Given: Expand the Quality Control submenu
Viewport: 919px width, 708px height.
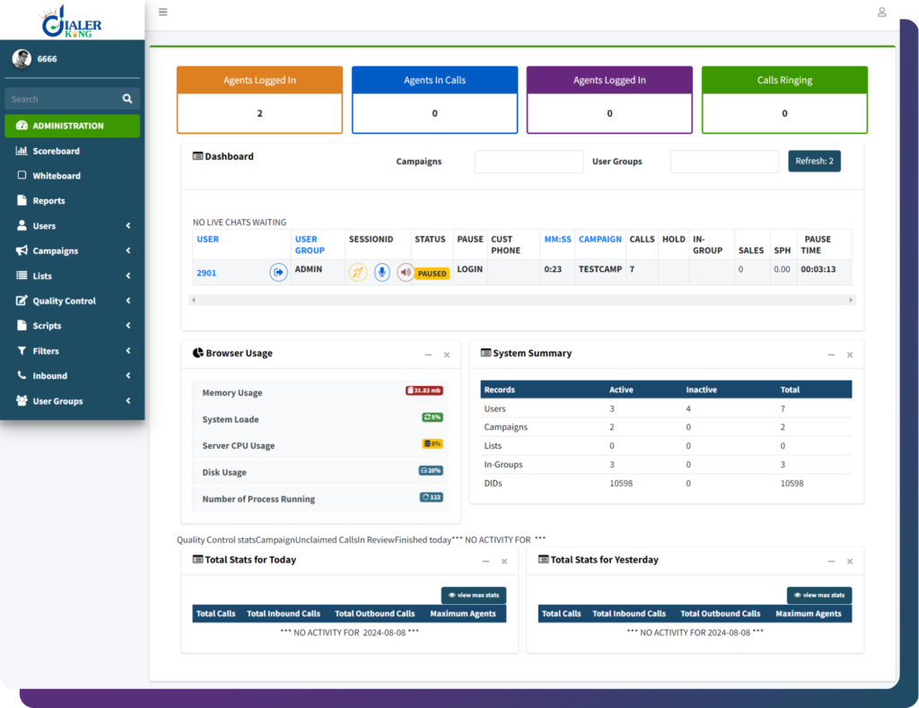Looking at the screenshot, I should coord(72,301).
